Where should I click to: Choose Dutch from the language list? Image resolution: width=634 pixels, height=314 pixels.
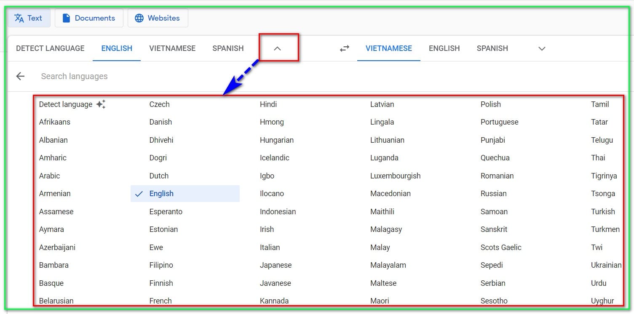pyautogui.click(x=159, y=176)
